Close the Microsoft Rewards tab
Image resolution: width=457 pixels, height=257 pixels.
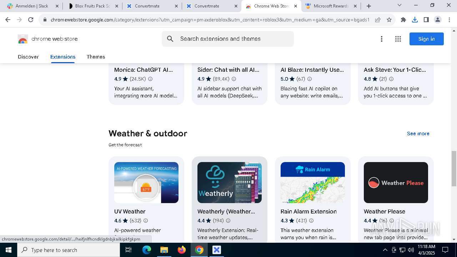pos(355,6)
